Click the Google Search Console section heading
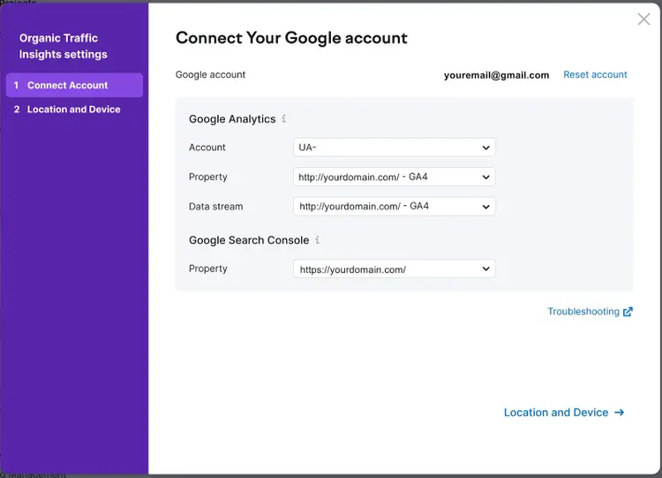Screen dimensions: 662x478 pyautogui.click(x=249, y=240)
